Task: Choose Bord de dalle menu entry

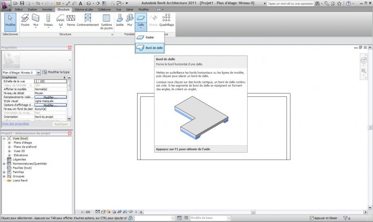Action: tap(150, 48)
